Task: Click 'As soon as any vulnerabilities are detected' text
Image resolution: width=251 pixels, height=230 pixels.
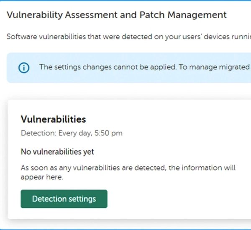Action: (128, 172)
